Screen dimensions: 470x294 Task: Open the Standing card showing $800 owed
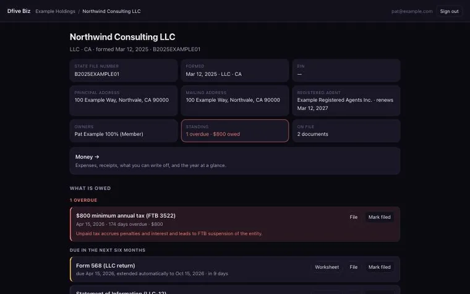click(235, 131)
